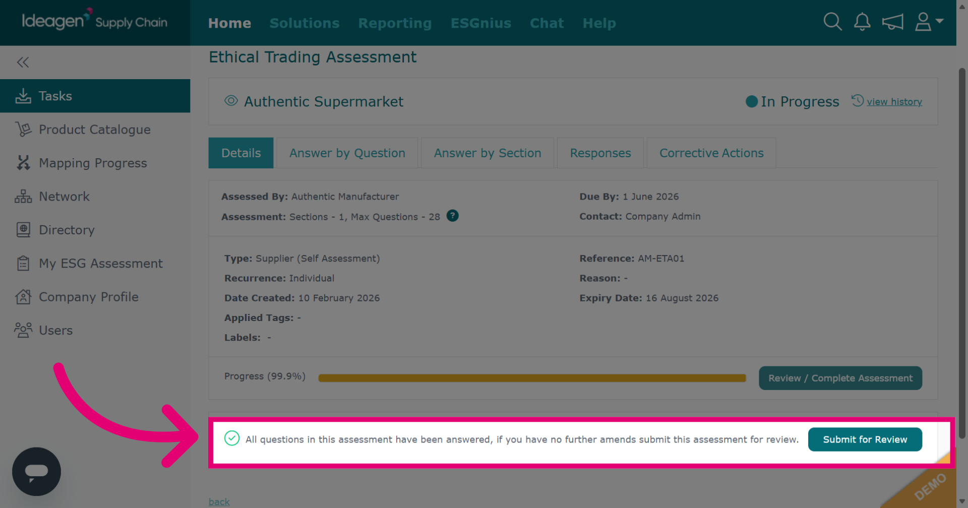The width and height of the screenshot is (968, 508).
Task: Click date created 10 February 2026
Action: [x=339, y=298]
